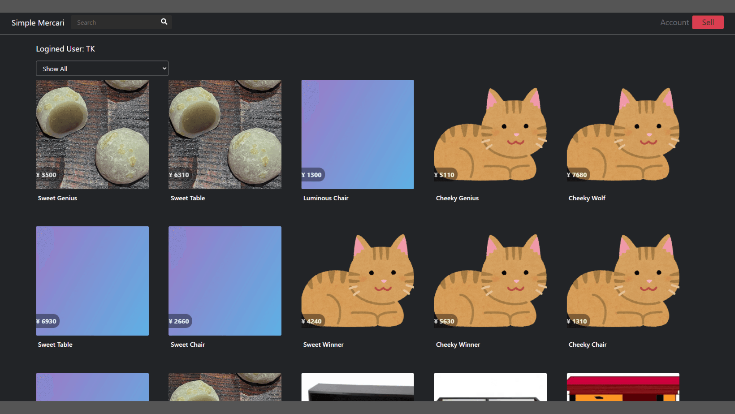Open Cheeky Wolf cat image

pyautogui.click(x=623, y=134)
